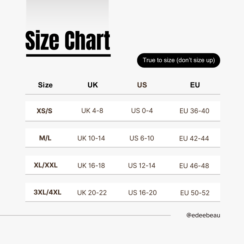Click the US 16-20 cell
The height and width of the screenshot is (244, 244).
click(x=142, y=193)
